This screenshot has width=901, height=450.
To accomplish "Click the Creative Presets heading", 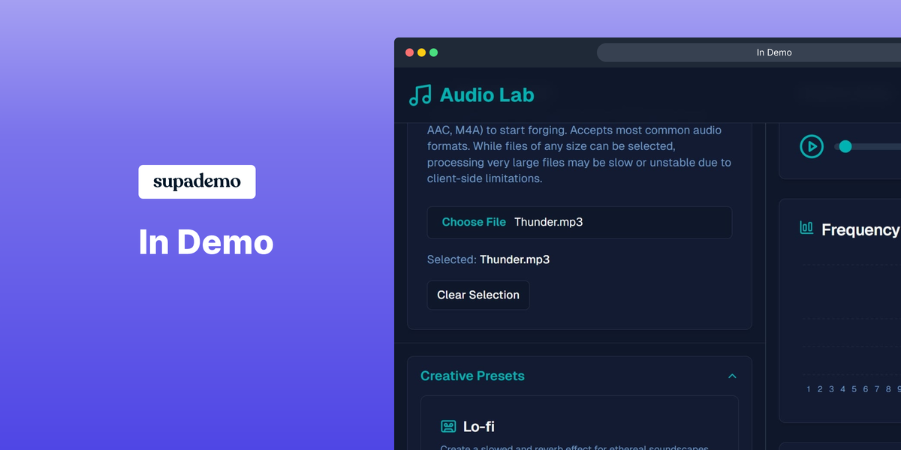I will (472, 376).
